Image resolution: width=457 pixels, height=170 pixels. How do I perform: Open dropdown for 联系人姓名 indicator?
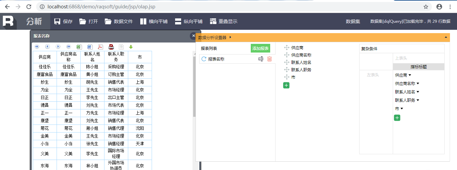coord(418,92)
